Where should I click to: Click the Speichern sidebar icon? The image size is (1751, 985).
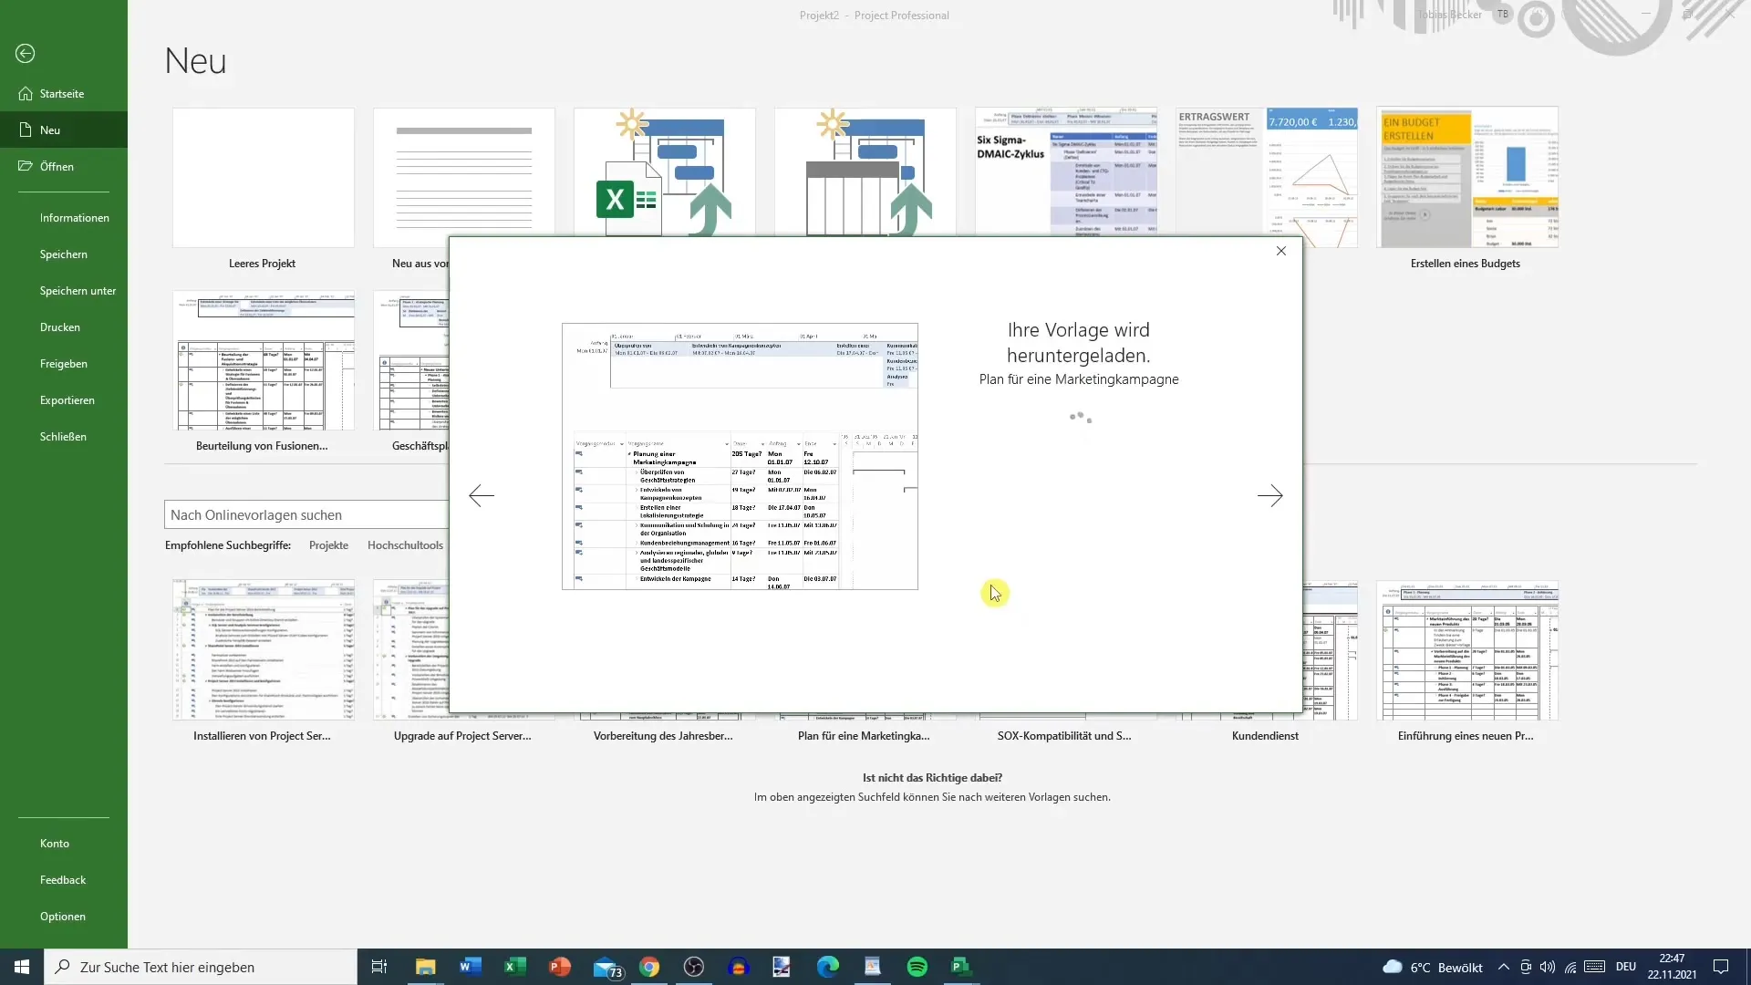click(x=64, y=254)
